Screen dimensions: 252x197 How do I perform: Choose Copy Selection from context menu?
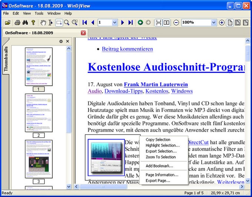[x=163, y=140]
